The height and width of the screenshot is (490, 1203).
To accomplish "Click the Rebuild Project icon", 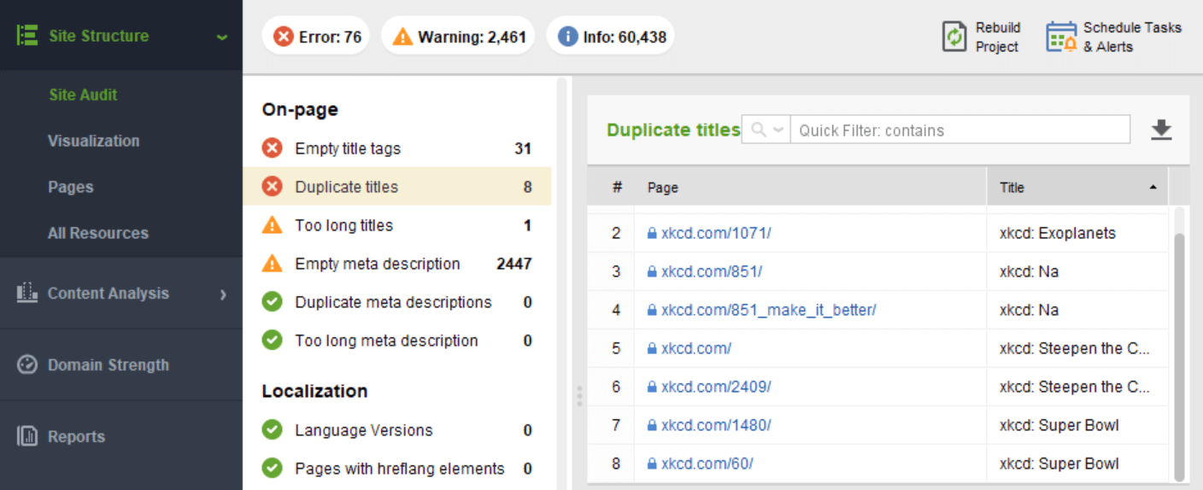I will (x=954, y=37).
